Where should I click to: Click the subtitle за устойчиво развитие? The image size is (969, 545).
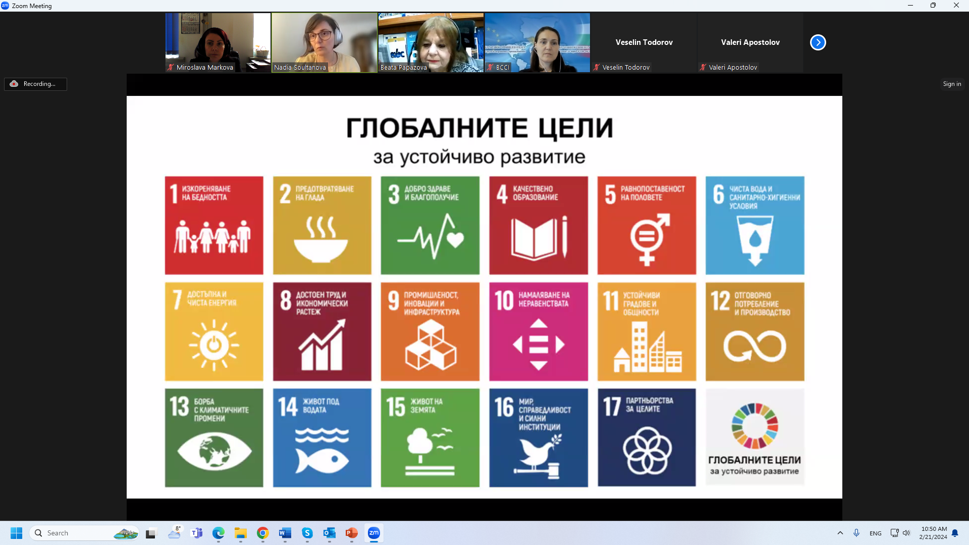coord(479,157)
